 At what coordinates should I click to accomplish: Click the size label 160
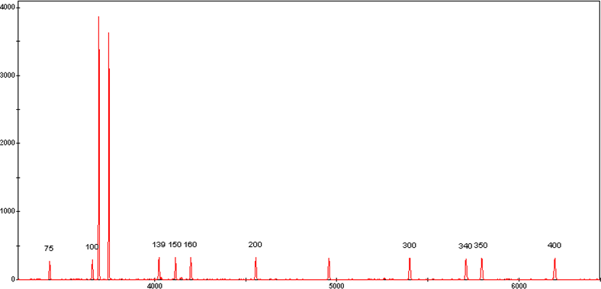190,245
